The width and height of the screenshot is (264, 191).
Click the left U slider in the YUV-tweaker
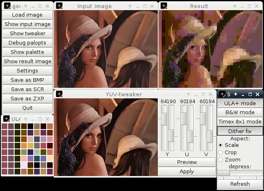pos(184,128)
